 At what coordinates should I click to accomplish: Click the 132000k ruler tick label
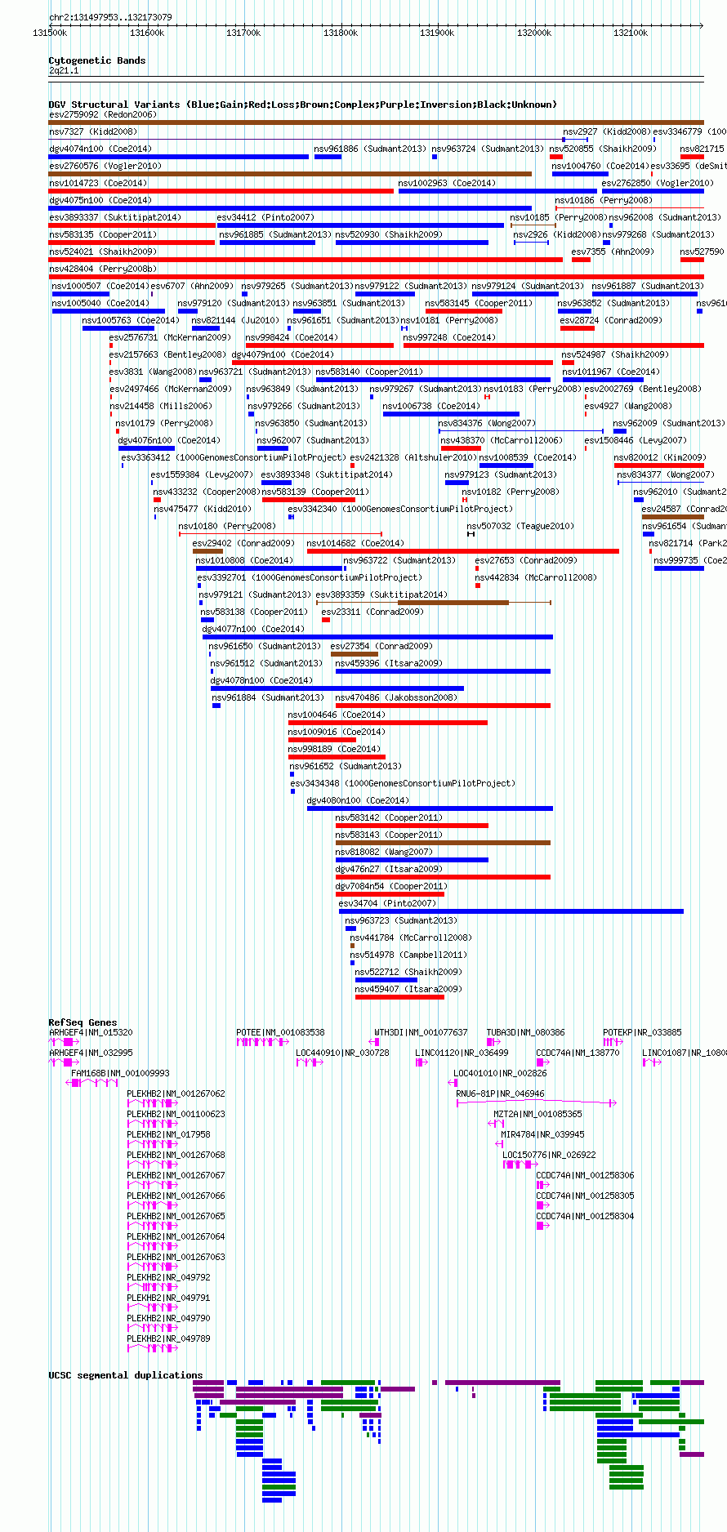(534, 33)
